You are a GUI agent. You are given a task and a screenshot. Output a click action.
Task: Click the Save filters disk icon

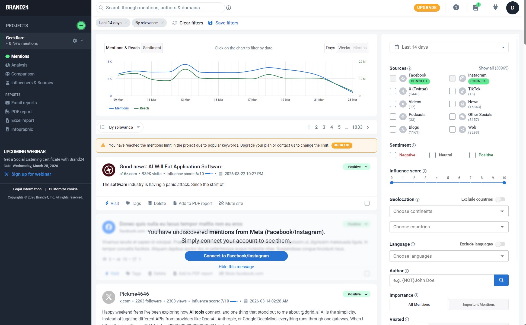point(210,23)
